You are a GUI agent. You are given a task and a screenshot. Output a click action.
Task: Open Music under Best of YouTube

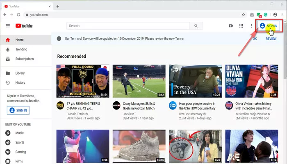26,133
